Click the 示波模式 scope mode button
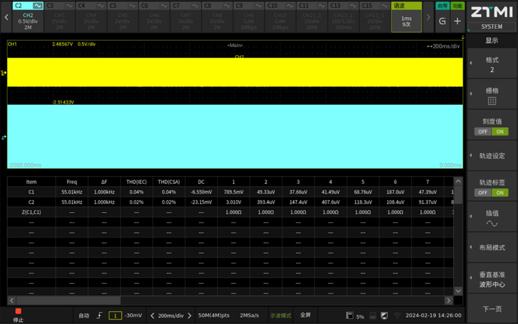The image size is (518, 324). tap(280, 316)
